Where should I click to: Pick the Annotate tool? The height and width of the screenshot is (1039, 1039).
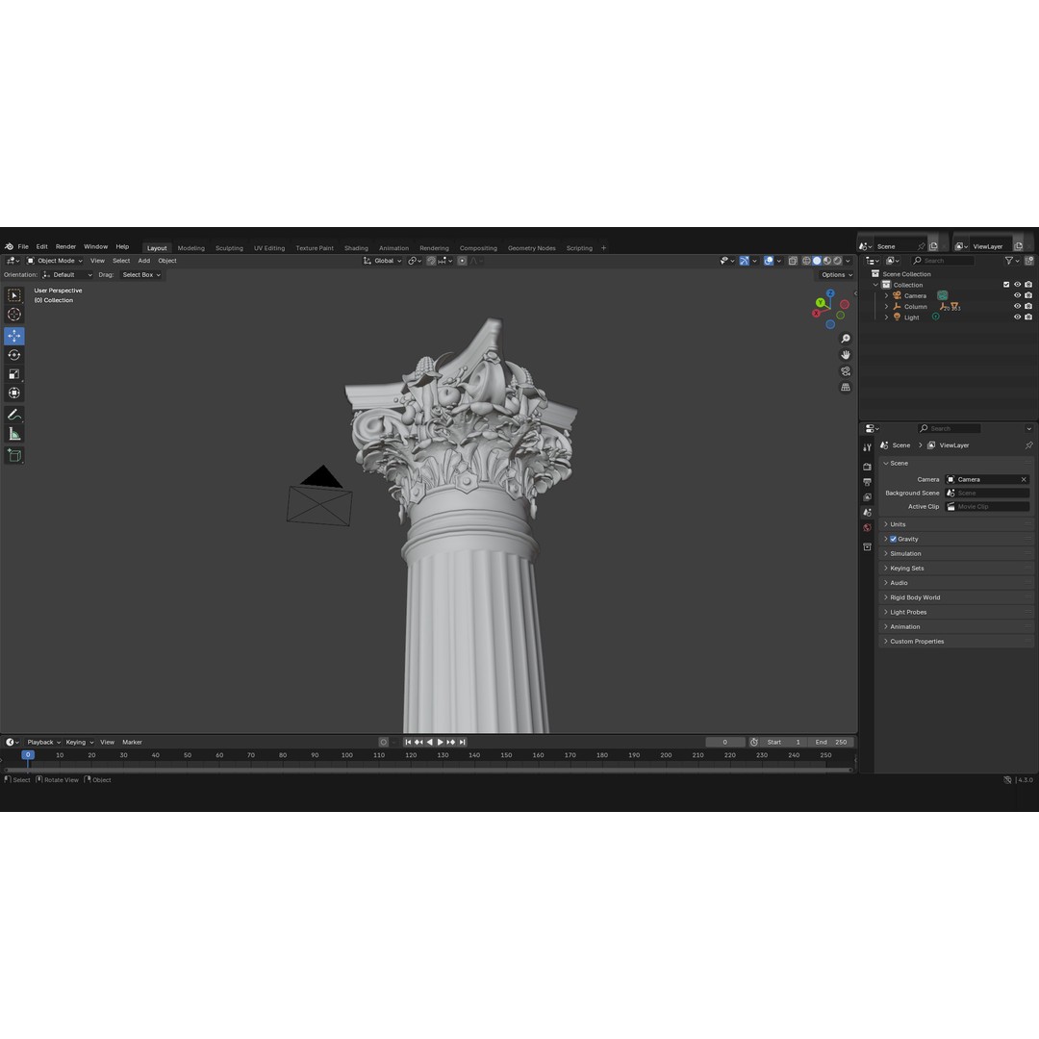tap(14, 415)
